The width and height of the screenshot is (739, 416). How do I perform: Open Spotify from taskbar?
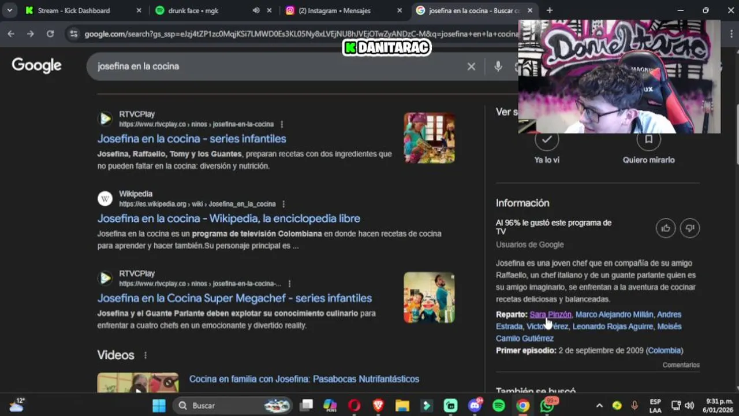tap(499, 406)
